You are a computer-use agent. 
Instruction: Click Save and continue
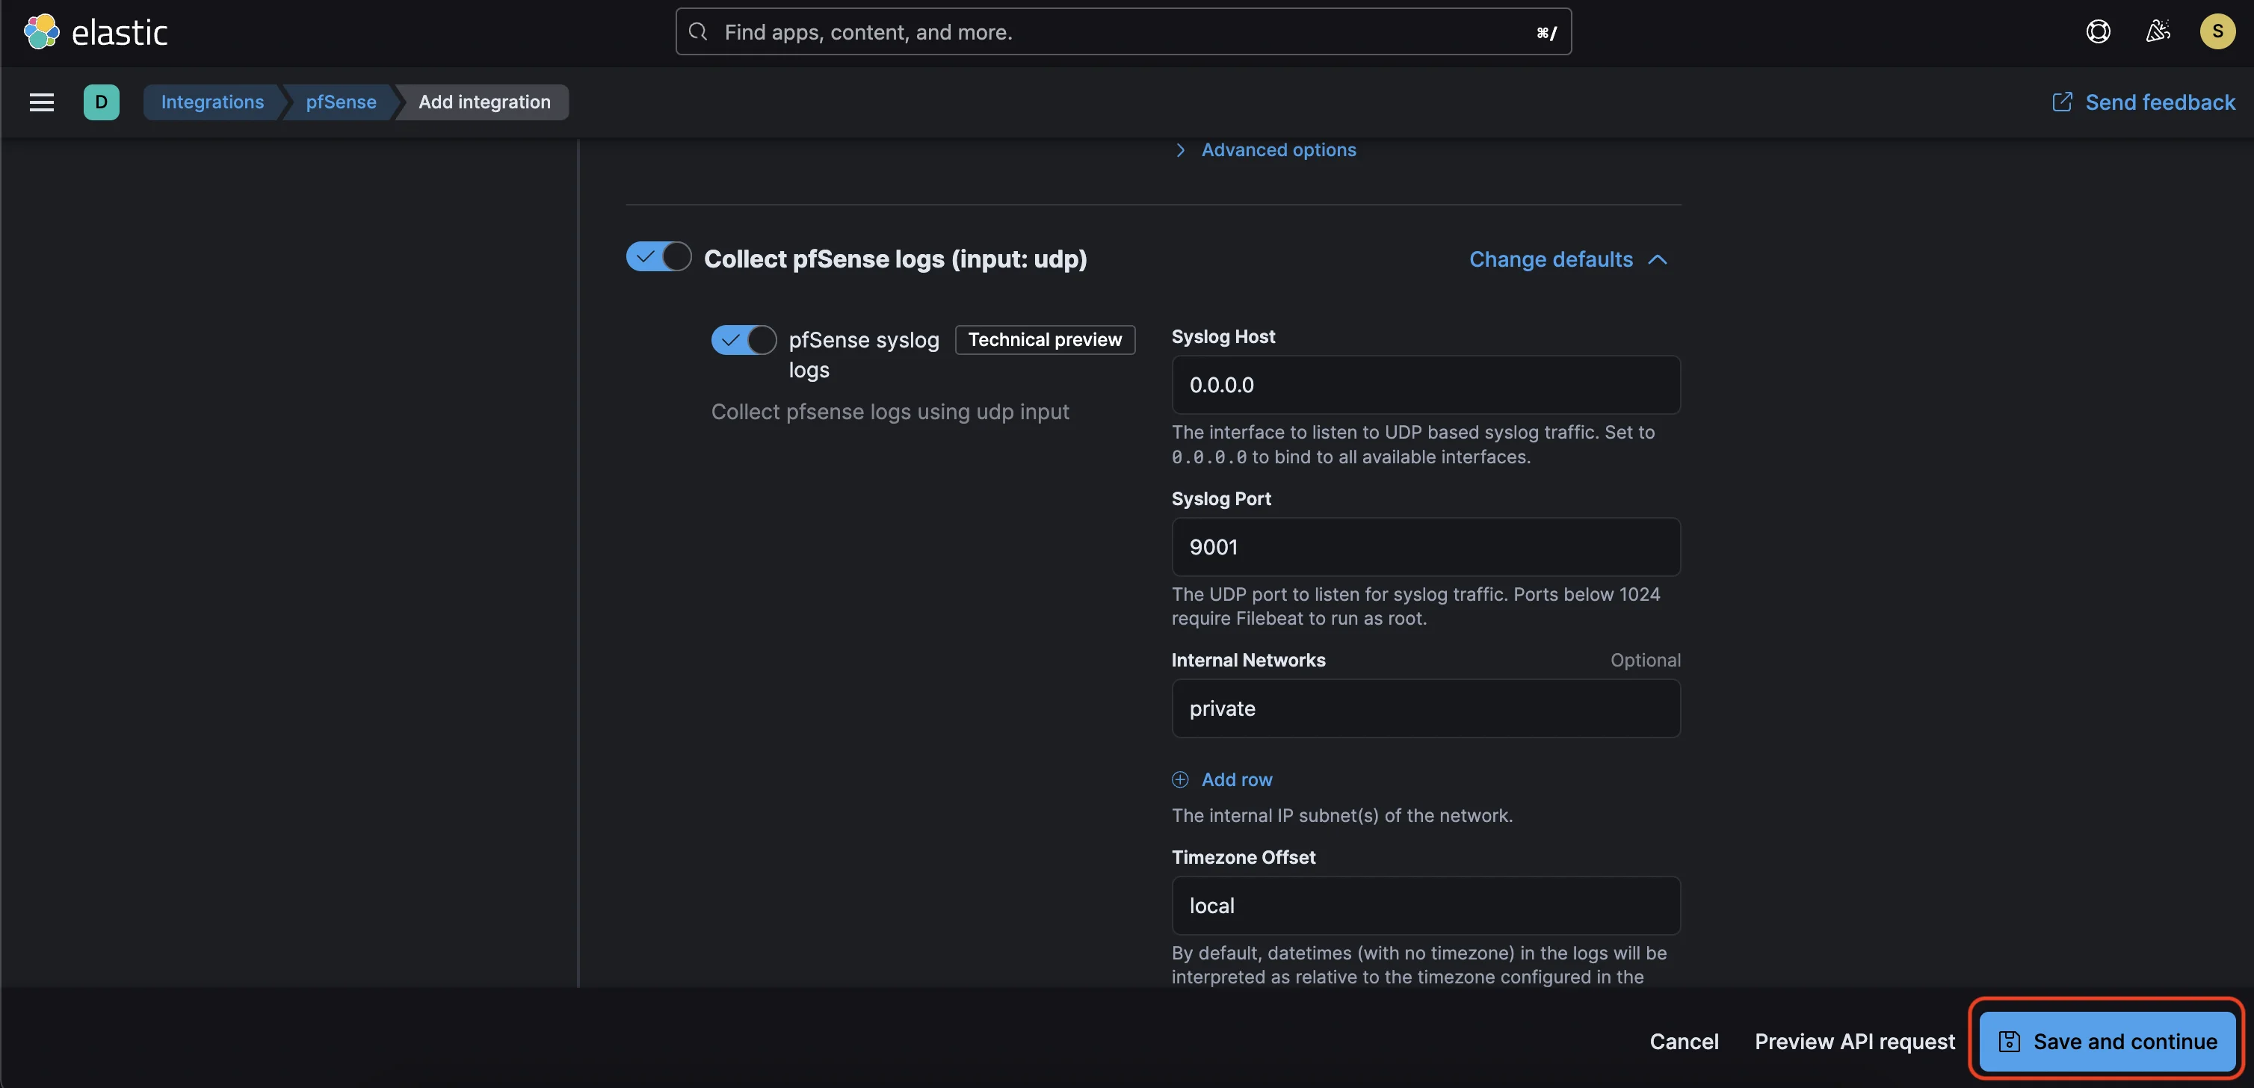click(x=2107, y=1042)
